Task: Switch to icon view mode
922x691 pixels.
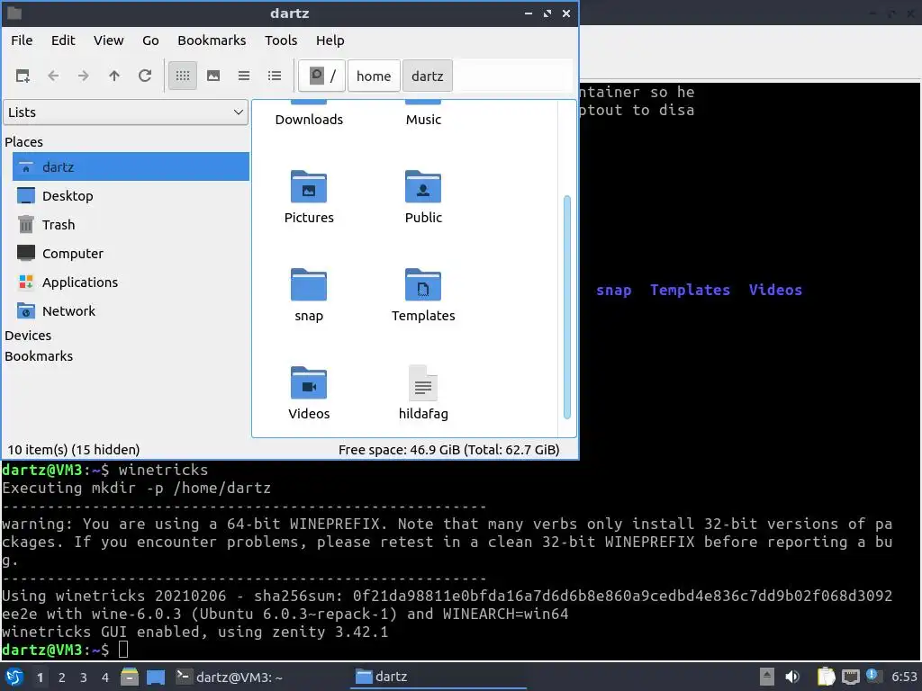Action: (183, 76)
